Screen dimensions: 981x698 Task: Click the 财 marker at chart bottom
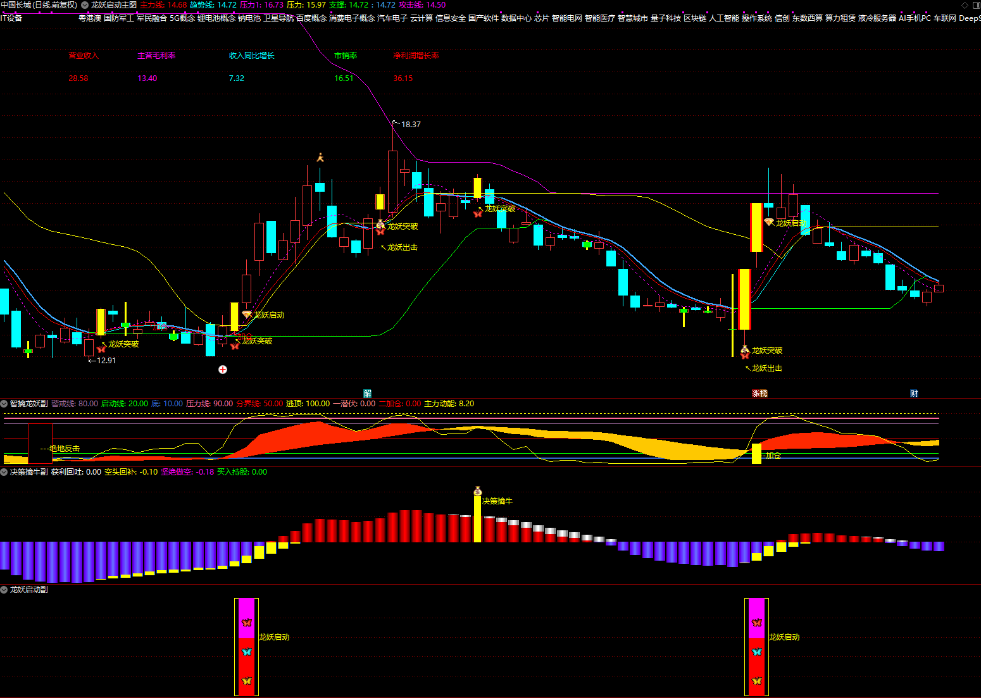[914, 394]
